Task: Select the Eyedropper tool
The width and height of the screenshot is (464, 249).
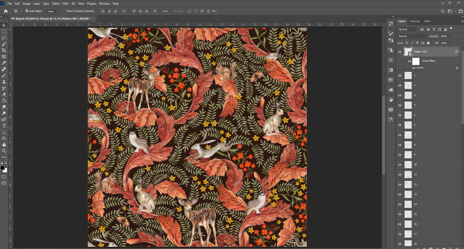Action: coord(4,63)
